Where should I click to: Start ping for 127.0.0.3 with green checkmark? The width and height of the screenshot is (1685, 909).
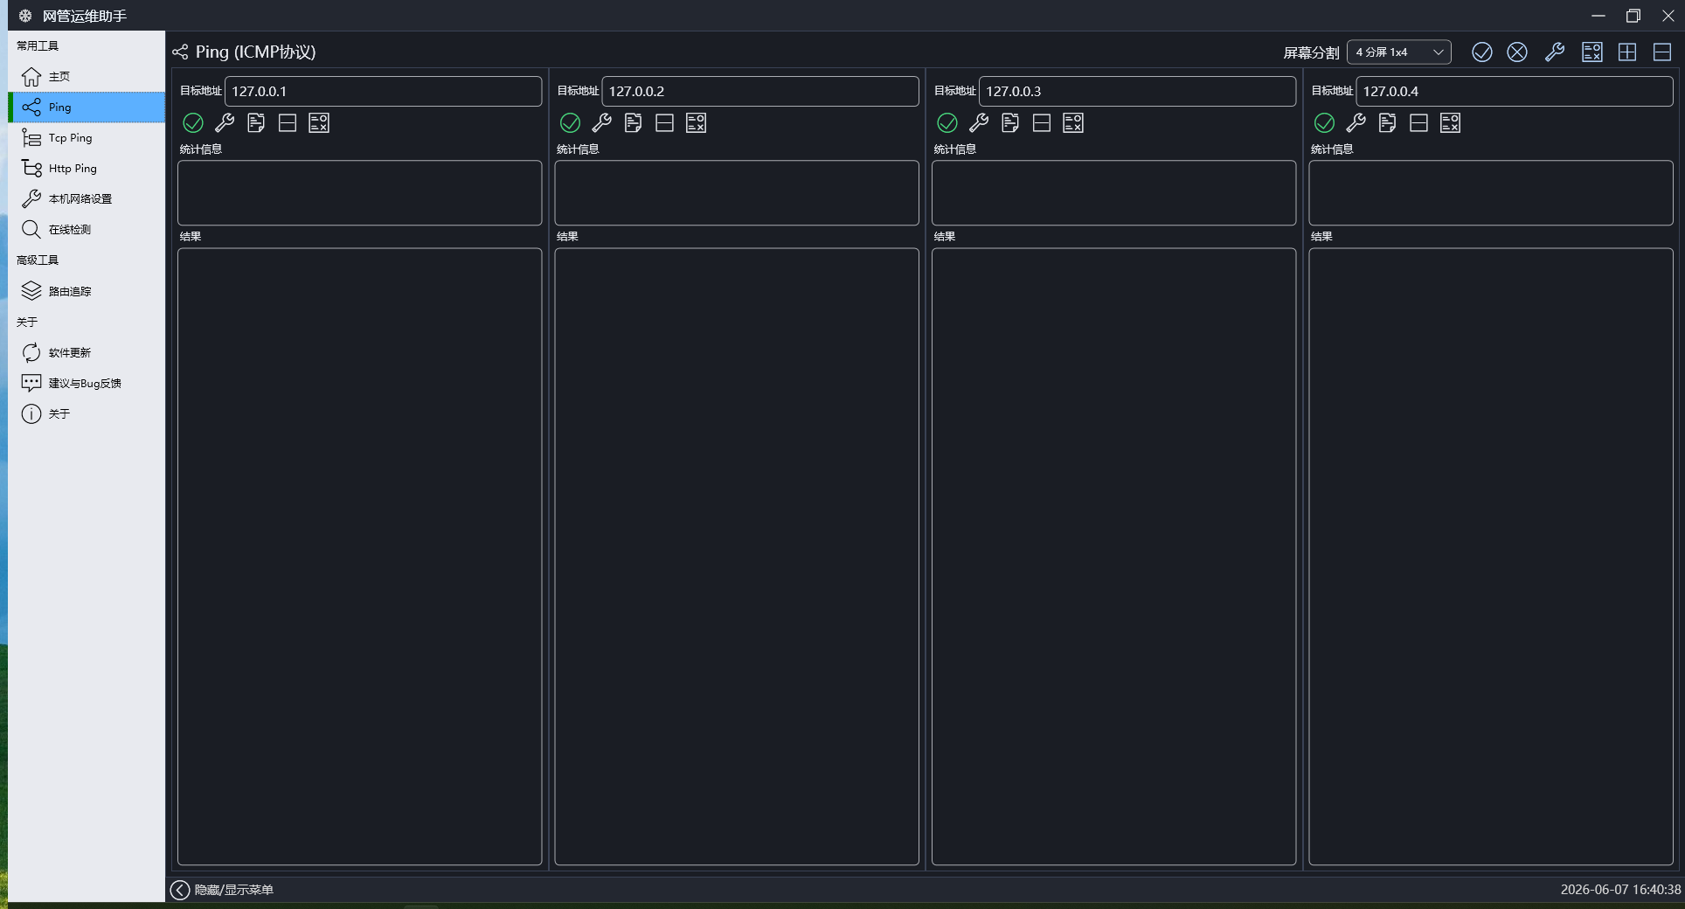point(947,123)
